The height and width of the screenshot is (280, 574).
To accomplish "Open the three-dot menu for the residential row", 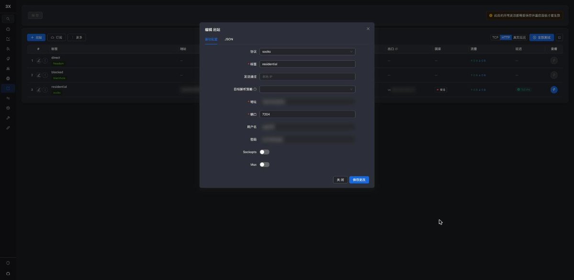I will (x=45, y=90).
